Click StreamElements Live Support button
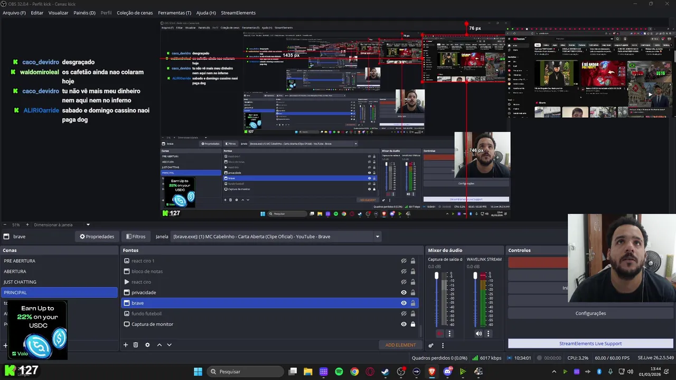Image resolution: width=676 pixels, height=380 pixels. pyautogui.click(x=590, y=344)
